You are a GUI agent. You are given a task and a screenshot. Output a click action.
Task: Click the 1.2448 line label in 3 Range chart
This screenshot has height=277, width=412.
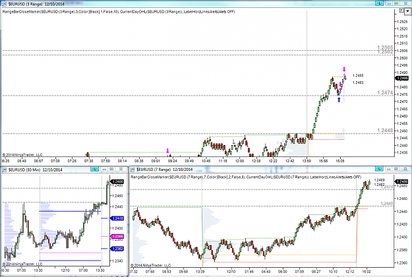(385, 131)
